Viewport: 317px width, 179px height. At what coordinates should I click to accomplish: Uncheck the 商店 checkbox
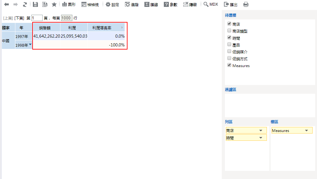point(229,24)
